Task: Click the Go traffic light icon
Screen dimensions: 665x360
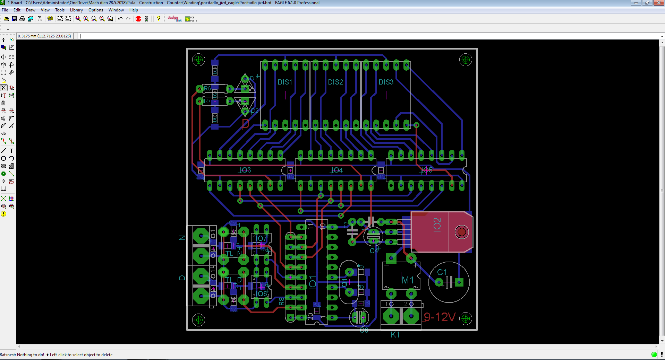Action: (146, 19)
